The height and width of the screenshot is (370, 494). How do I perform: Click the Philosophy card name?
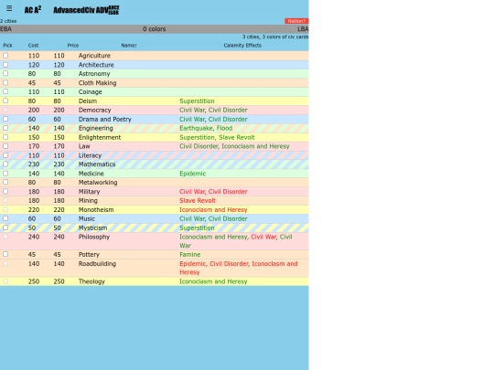pos(94,237)
